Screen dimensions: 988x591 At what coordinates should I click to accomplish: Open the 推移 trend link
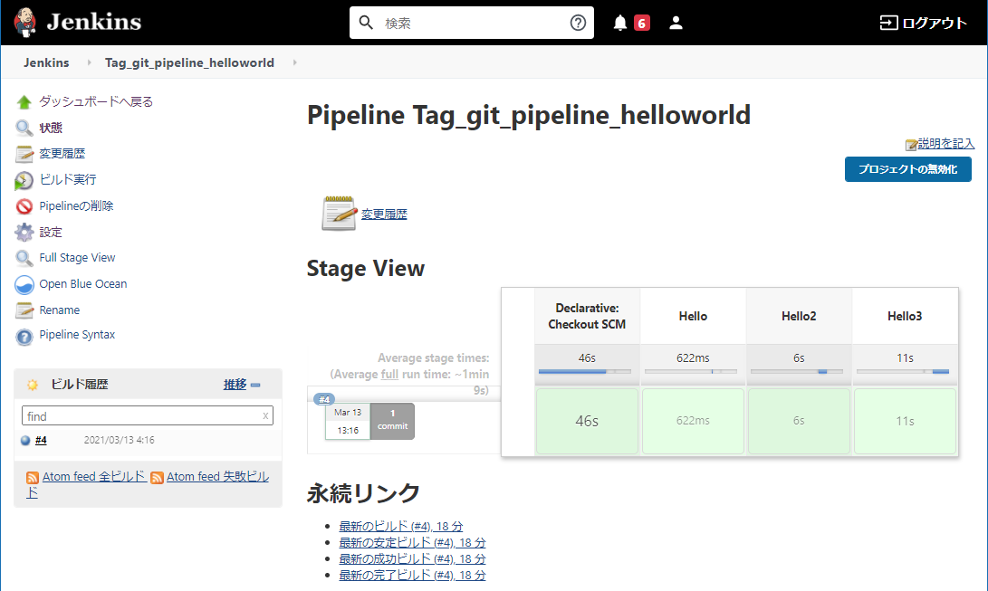[235, 385]
